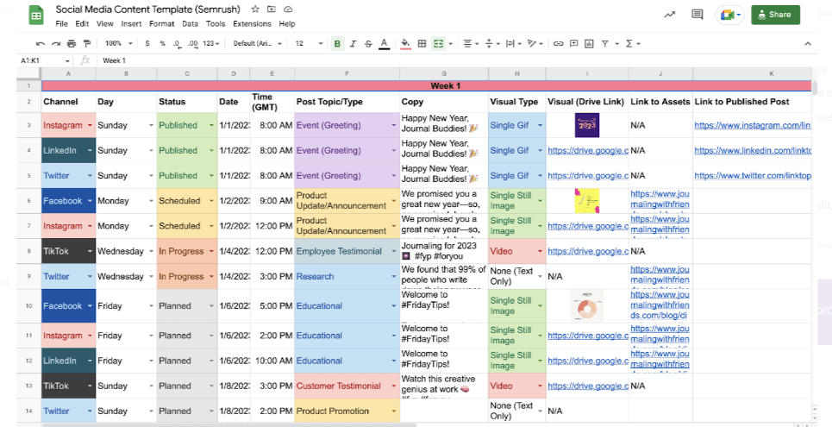Open font size 12 dropdown
Image resolution: width=832 pixels, height=427 pixels.
(x=309, y=43)
